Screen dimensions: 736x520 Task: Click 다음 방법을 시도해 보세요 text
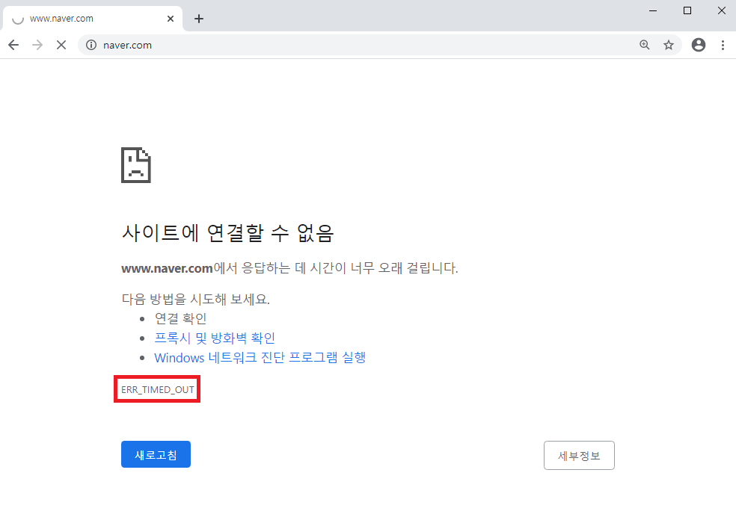196,299
